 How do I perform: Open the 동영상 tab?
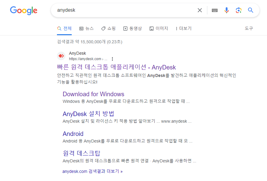pyautogui.click(x=133, y=28)
